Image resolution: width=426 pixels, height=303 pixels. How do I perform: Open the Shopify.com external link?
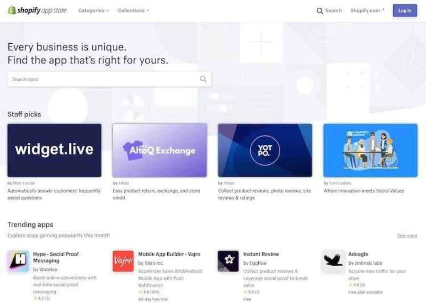click(x=367, y=10)
